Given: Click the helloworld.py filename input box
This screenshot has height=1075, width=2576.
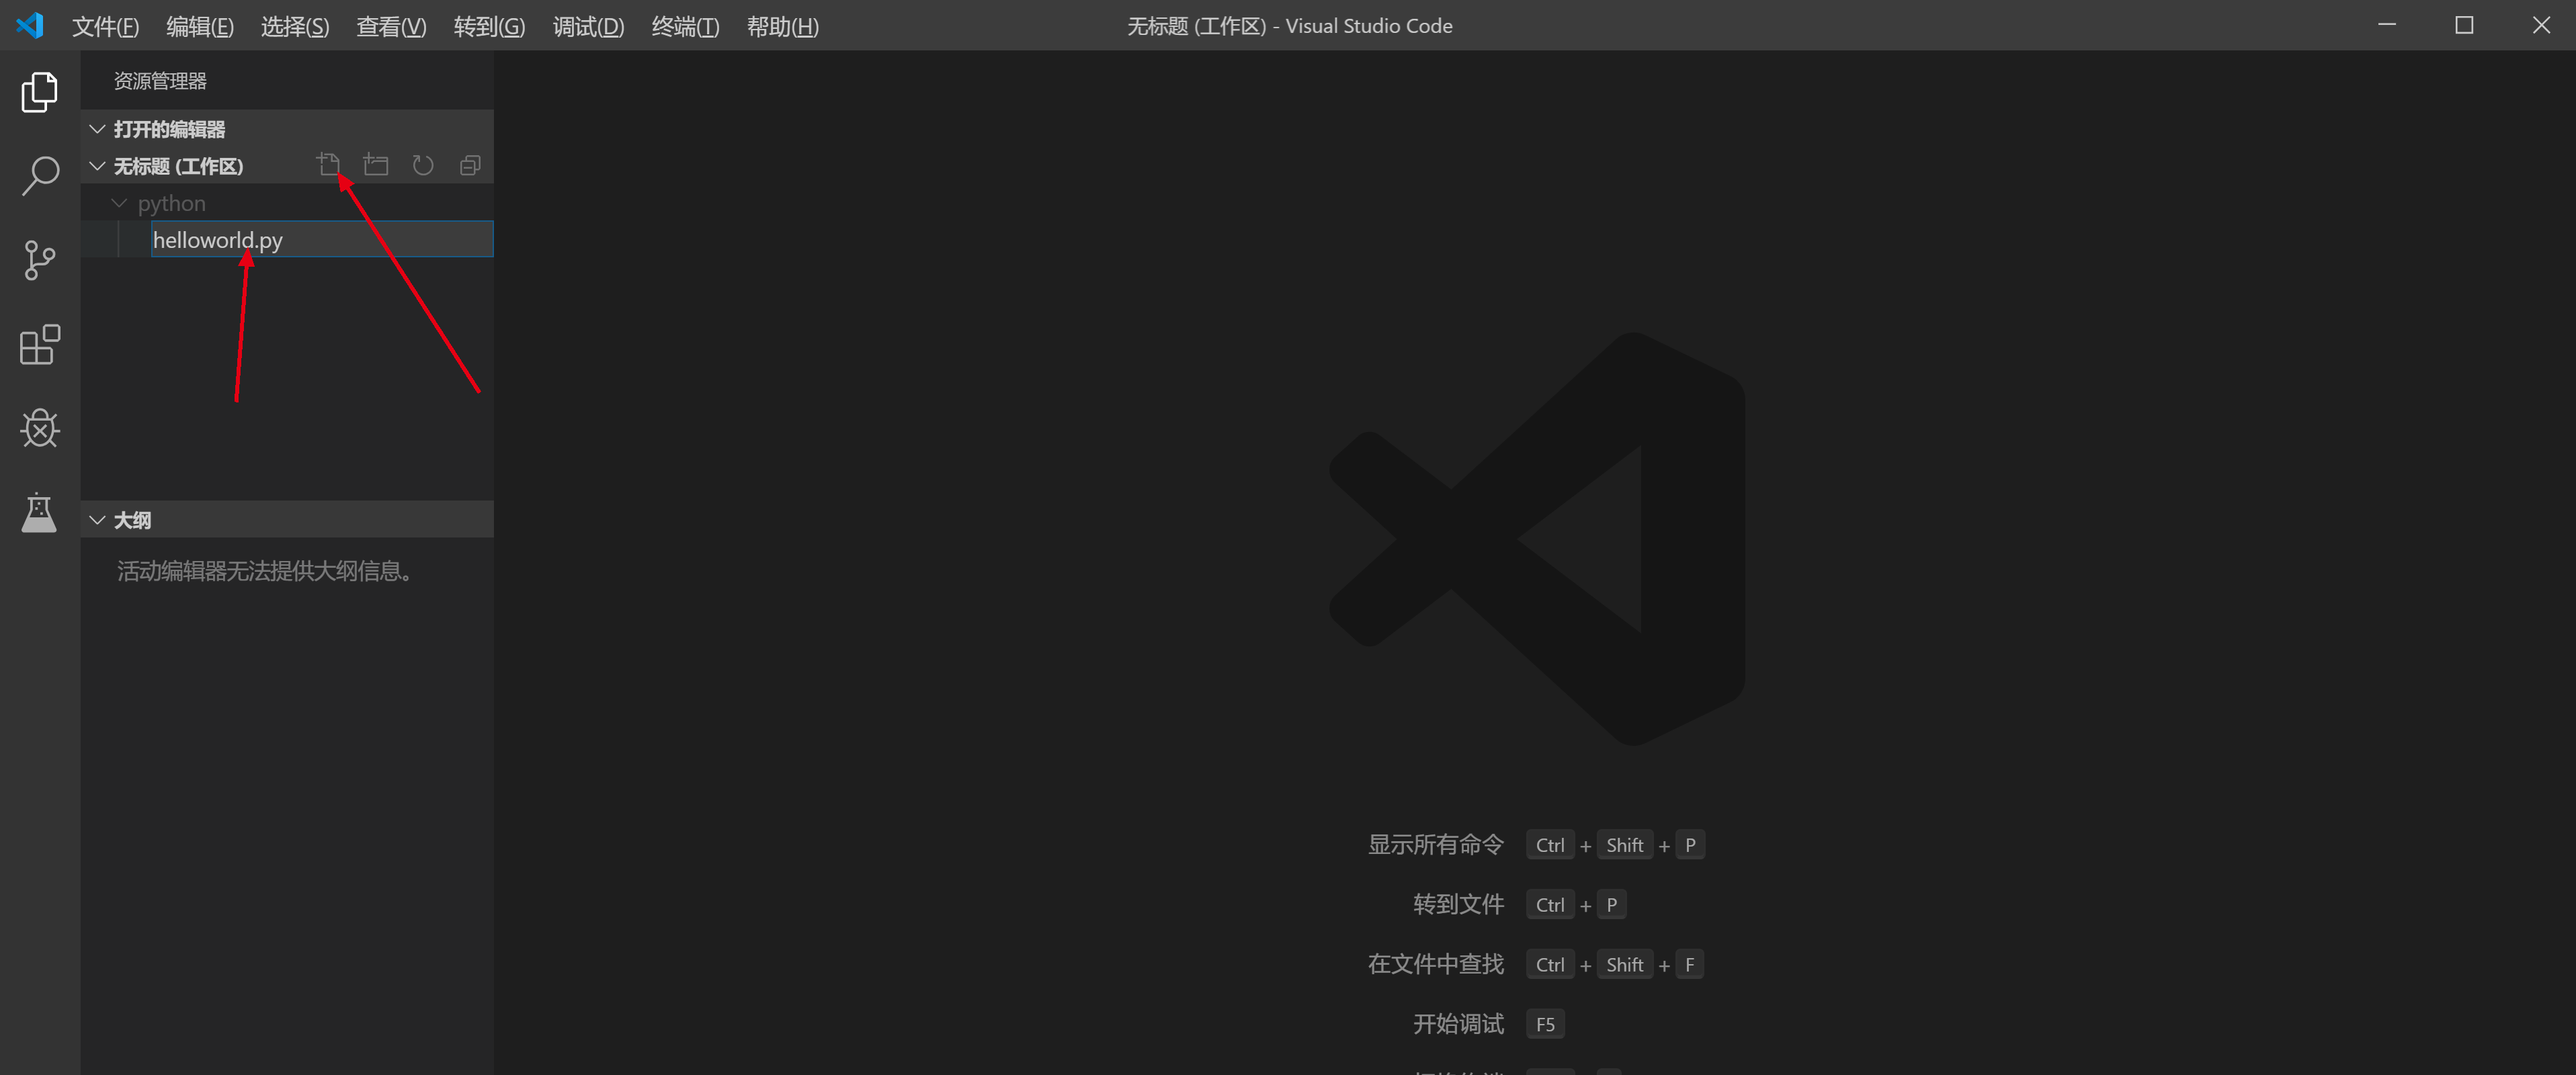Looking at the screenshot, I should (x=322, y=239).
